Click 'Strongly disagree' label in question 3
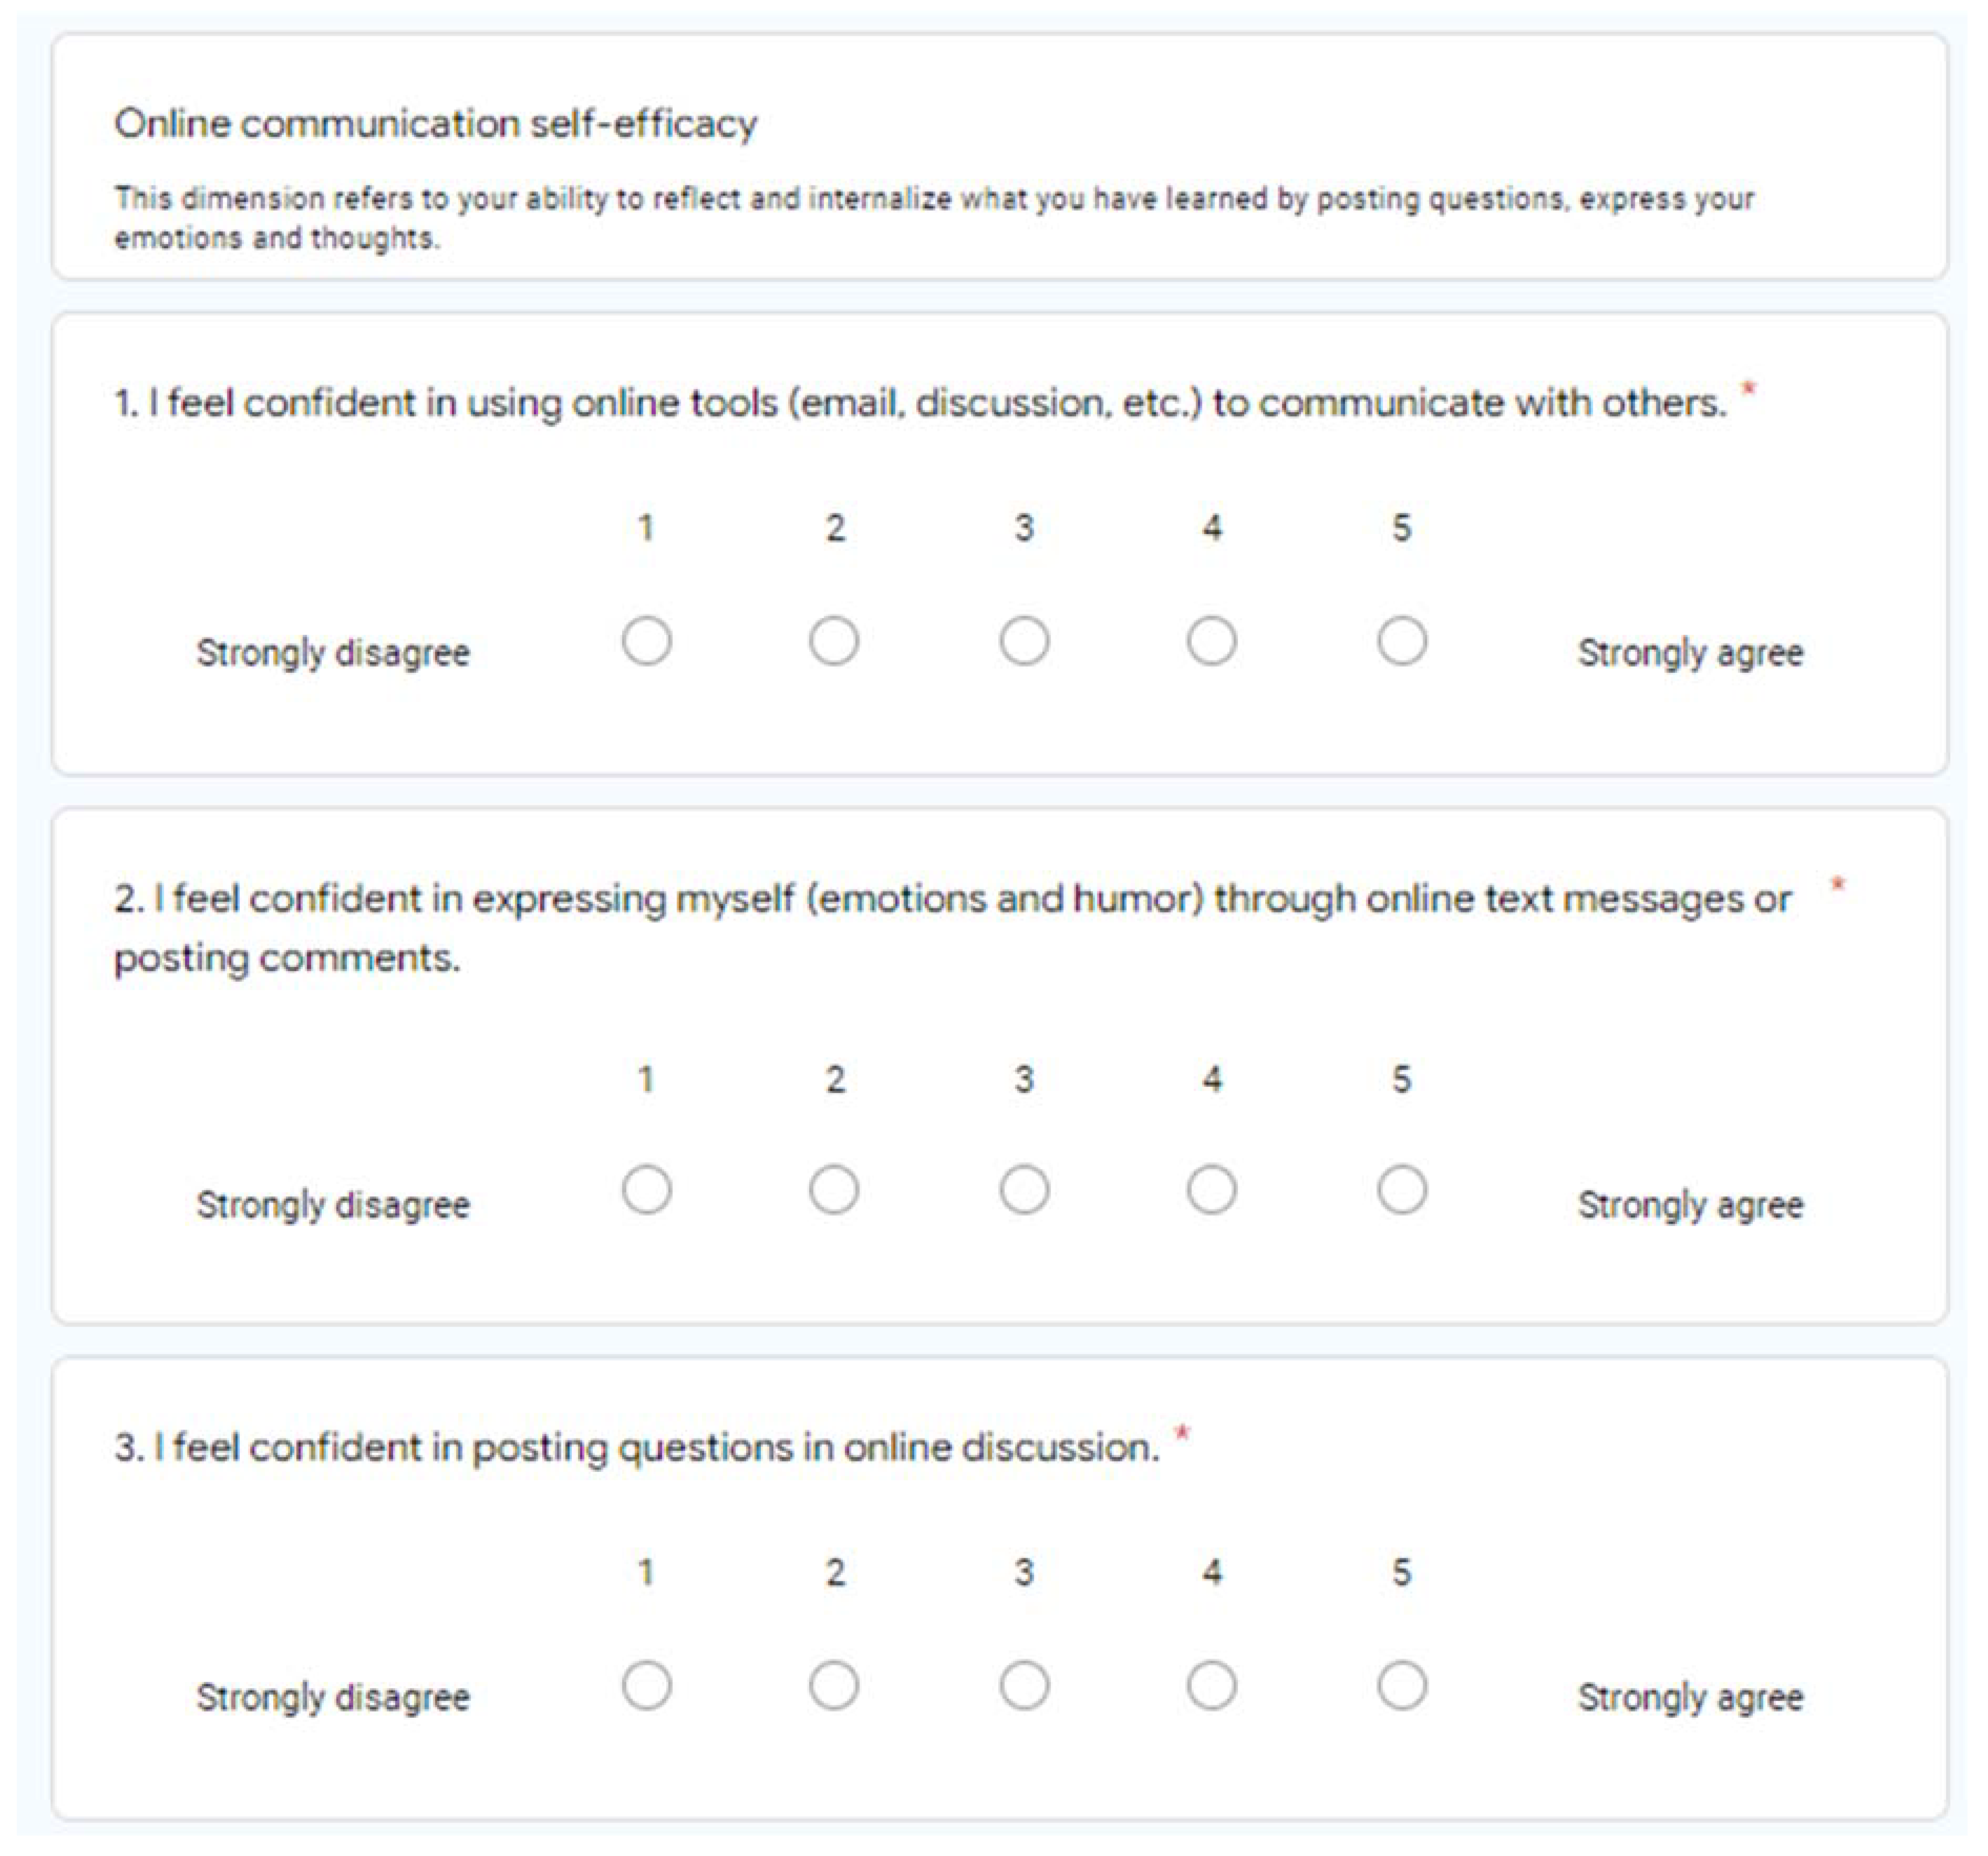 click(x=333, y=1697)
